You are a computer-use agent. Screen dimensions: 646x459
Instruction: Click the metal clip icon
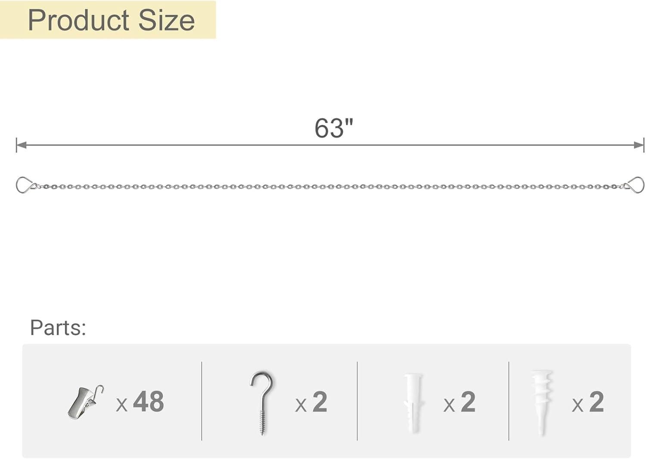(85, 402)
